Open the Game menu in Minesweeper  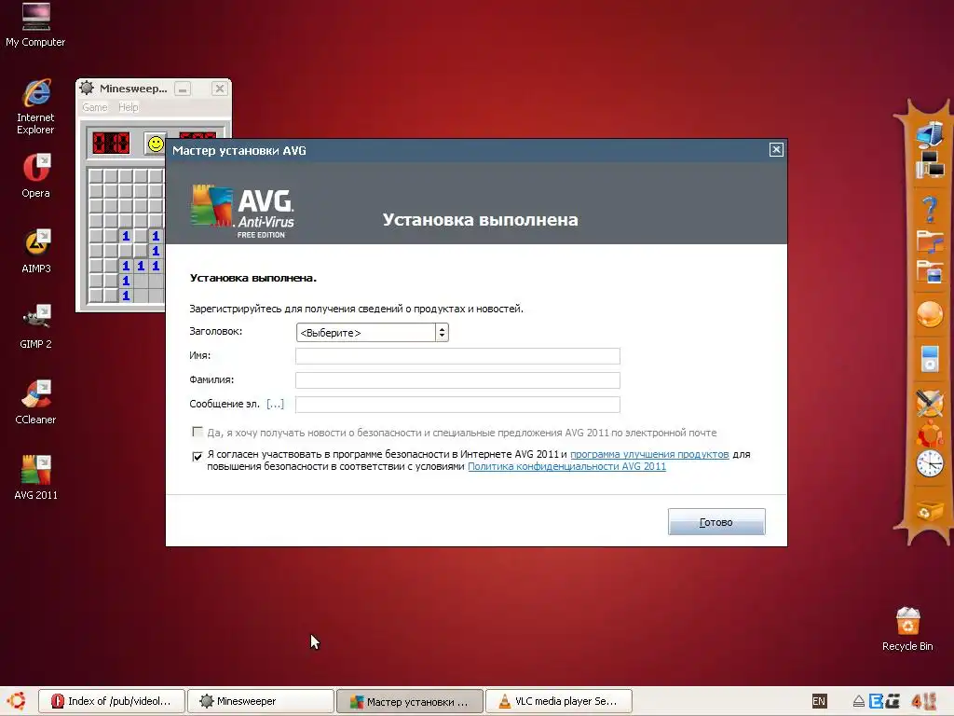click(95, 107)
